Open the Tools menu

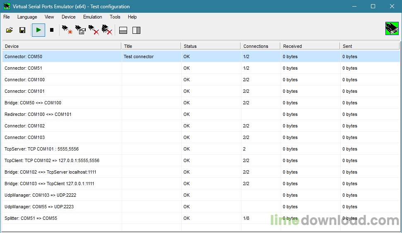click(x=115, y=17)
